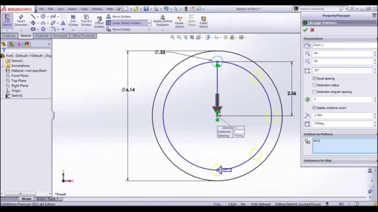The image size is (378, 212).
Task: Click the Offset Entities tool
Action: click(x=99, y=23)
